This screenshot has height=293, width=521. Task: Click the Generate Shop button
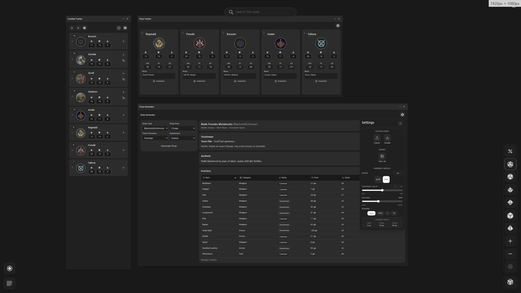pos(169,146)
